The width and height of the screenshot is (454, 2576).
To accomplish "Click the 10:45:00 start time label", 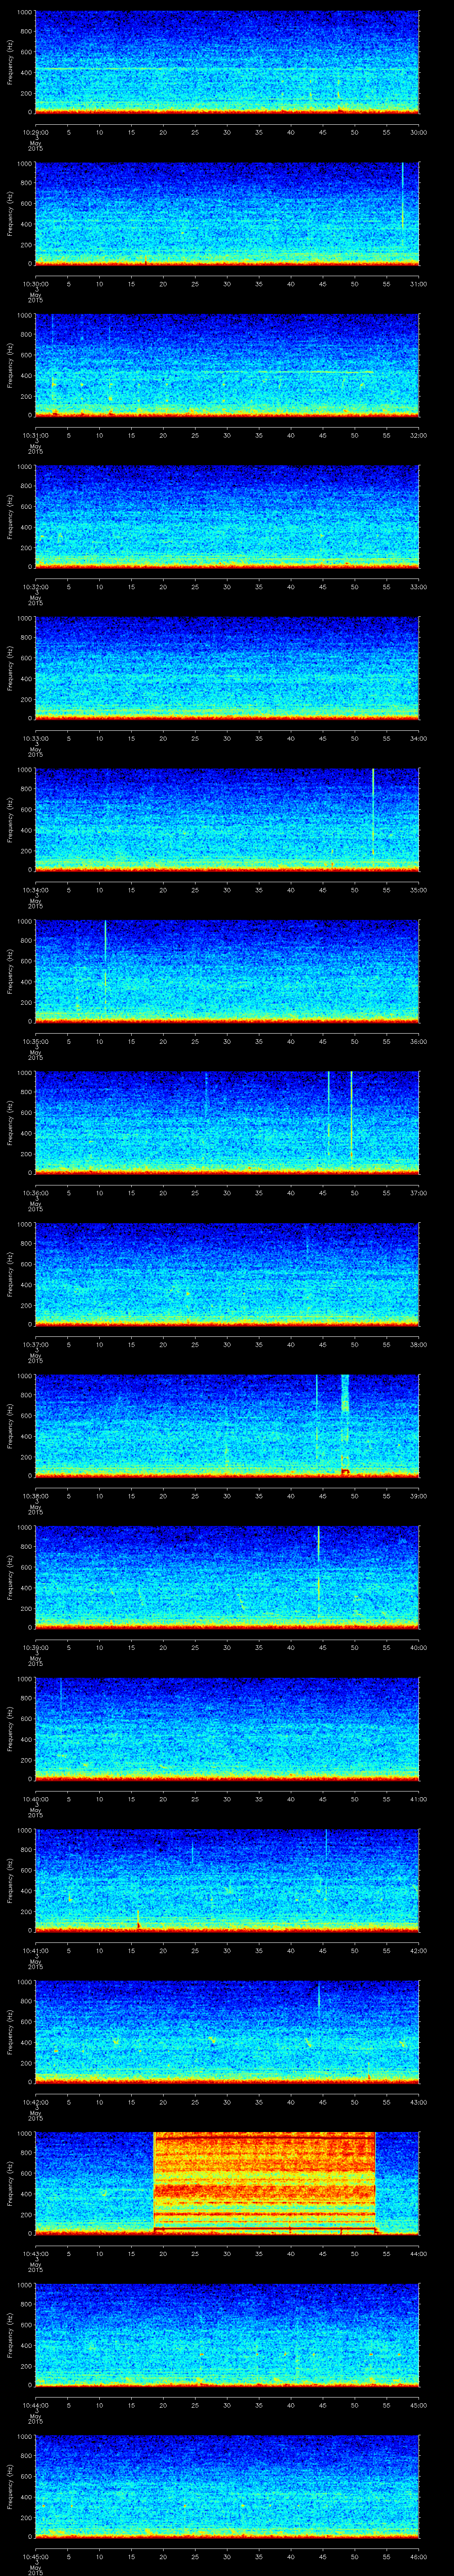I will click(x=36, y=2556).
